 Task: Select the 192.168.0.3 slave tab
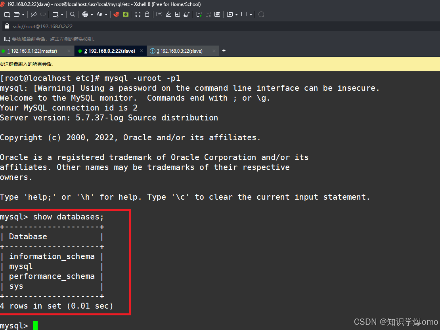(x=182, y=51)
